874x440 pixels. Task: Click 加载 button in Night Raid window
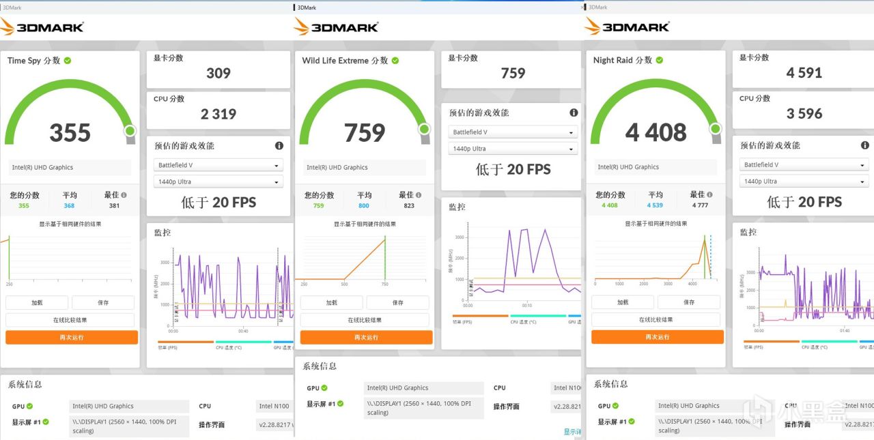click(x=623, y=302)
